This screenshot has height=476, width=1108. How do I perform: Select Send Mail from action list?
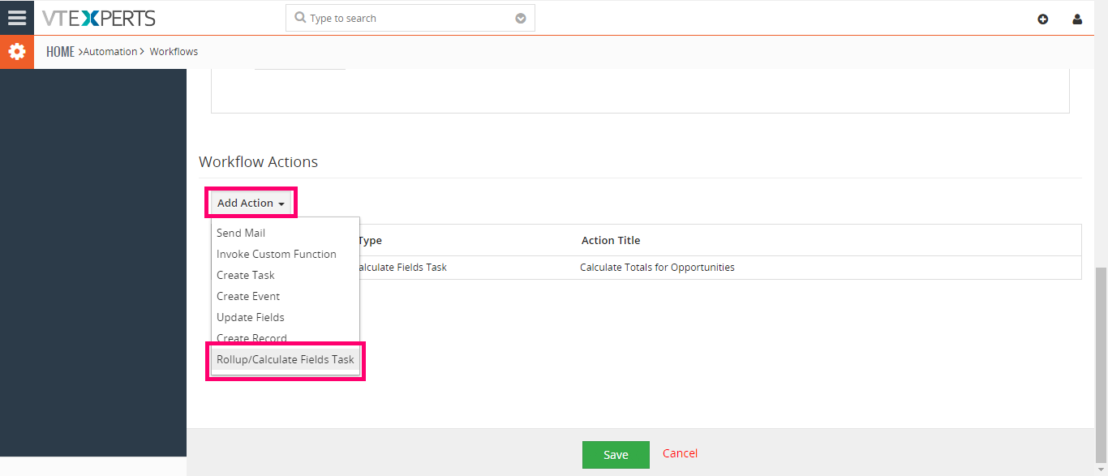click(241, 233)
